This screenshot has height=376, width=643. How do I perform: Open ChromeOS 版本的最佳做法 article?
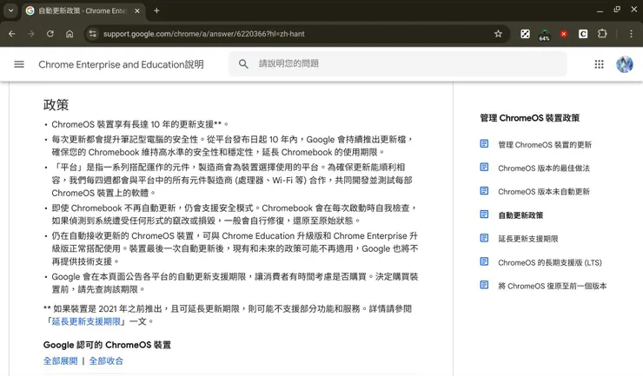tap(544, 168)
